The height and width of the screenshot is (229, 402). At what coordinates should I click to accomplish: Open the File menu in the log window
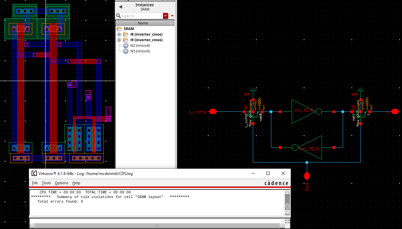[35, 183]
